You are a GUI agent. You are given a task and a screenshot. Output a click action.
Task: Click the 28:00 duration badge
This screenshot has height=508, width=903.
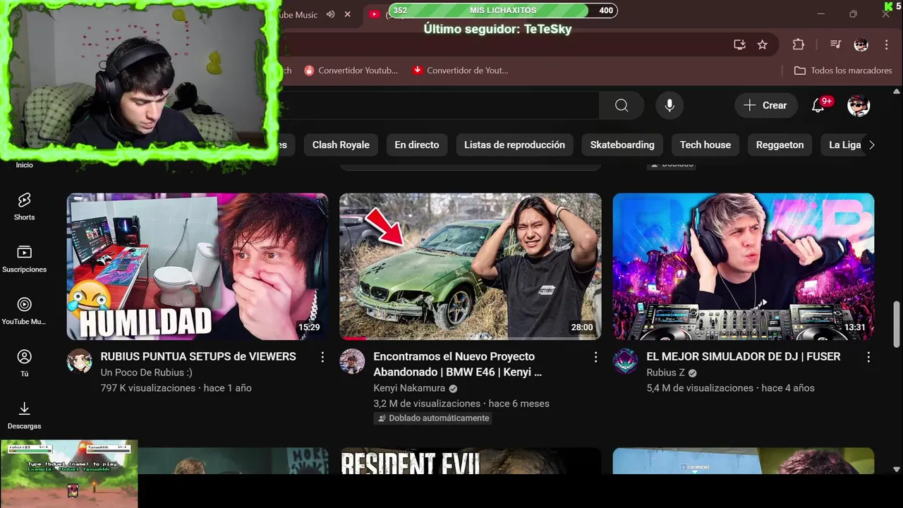point(582,327)
